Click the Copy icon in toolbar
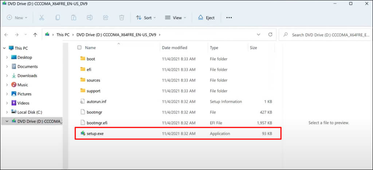Image resolution: width=373 pixels, height=170 pixels. click(x=58, y=17)
